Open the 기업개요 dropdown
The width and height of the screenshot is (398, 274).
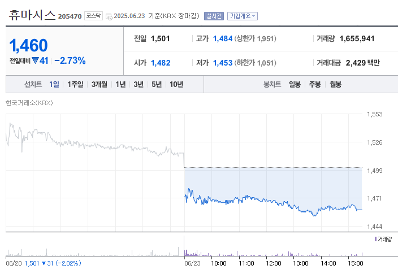[x=243, y=16]
